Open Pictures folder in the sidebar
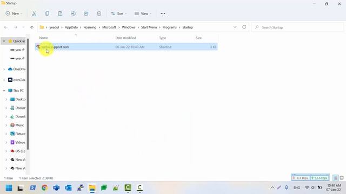Viewport: 346px width, 194px height. tap(18, 134)
